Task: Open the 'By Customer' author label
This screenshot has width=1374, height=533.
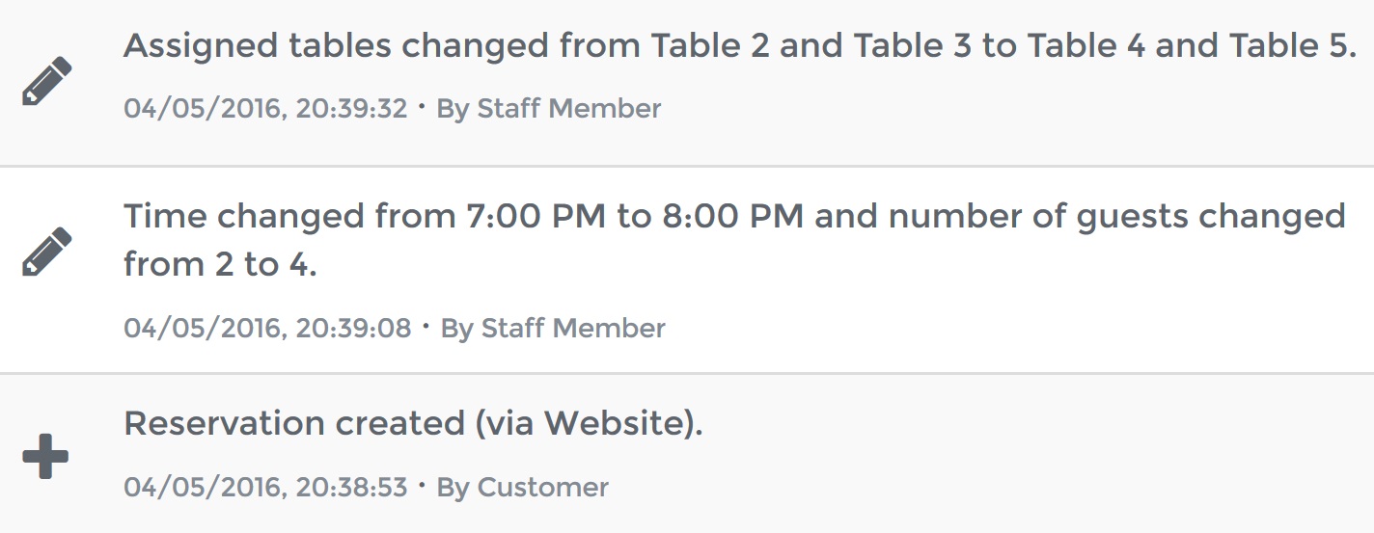Action: coord(523,488)
